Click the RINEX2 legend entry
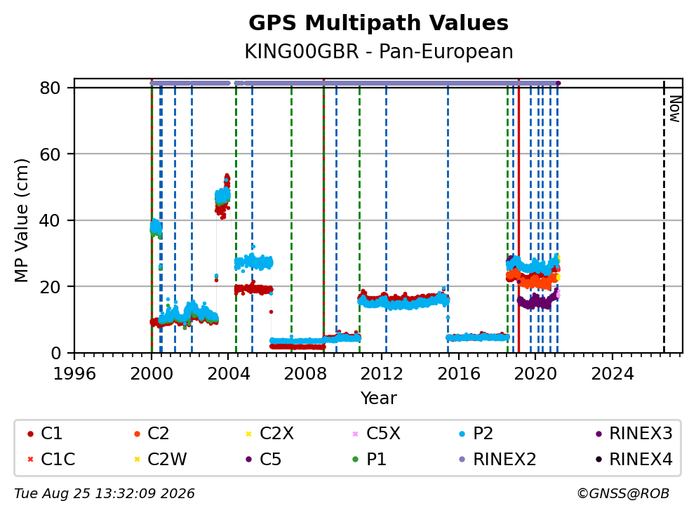696x515 pixels. tap(497, 459)
